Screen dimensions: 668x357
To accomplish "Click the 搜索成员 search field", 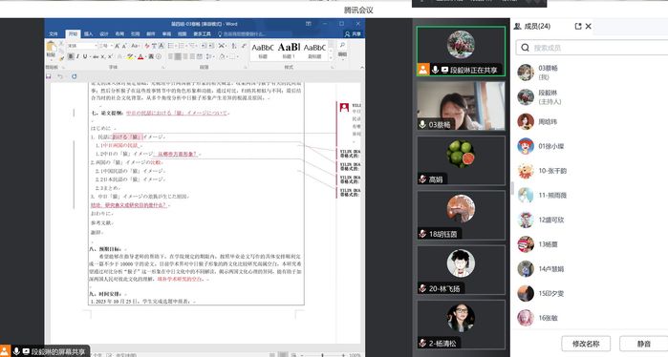I will point(593,48).
